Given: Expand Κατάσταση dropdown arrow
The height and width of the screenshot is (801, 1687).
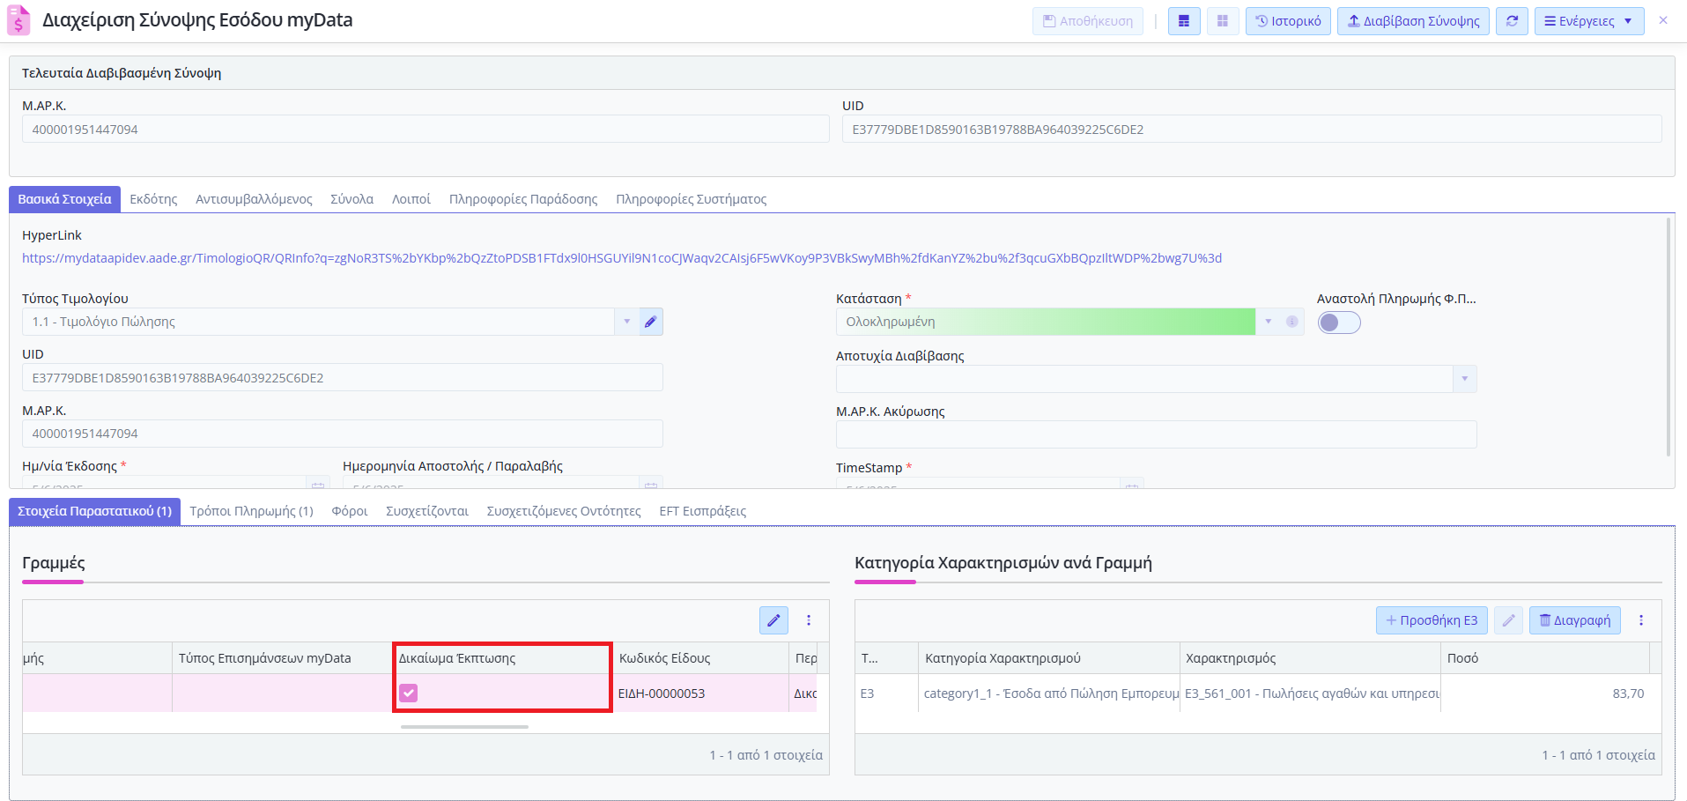Looking at the screenshot, I should (x=1269, y=322).
